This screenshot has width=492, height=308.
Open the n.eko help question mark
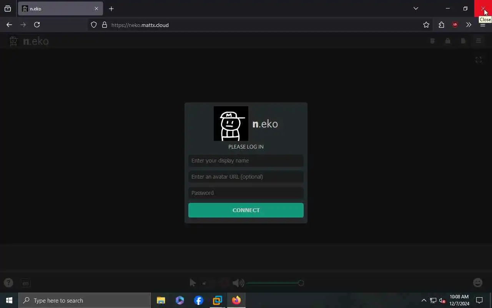pos(8,283)
